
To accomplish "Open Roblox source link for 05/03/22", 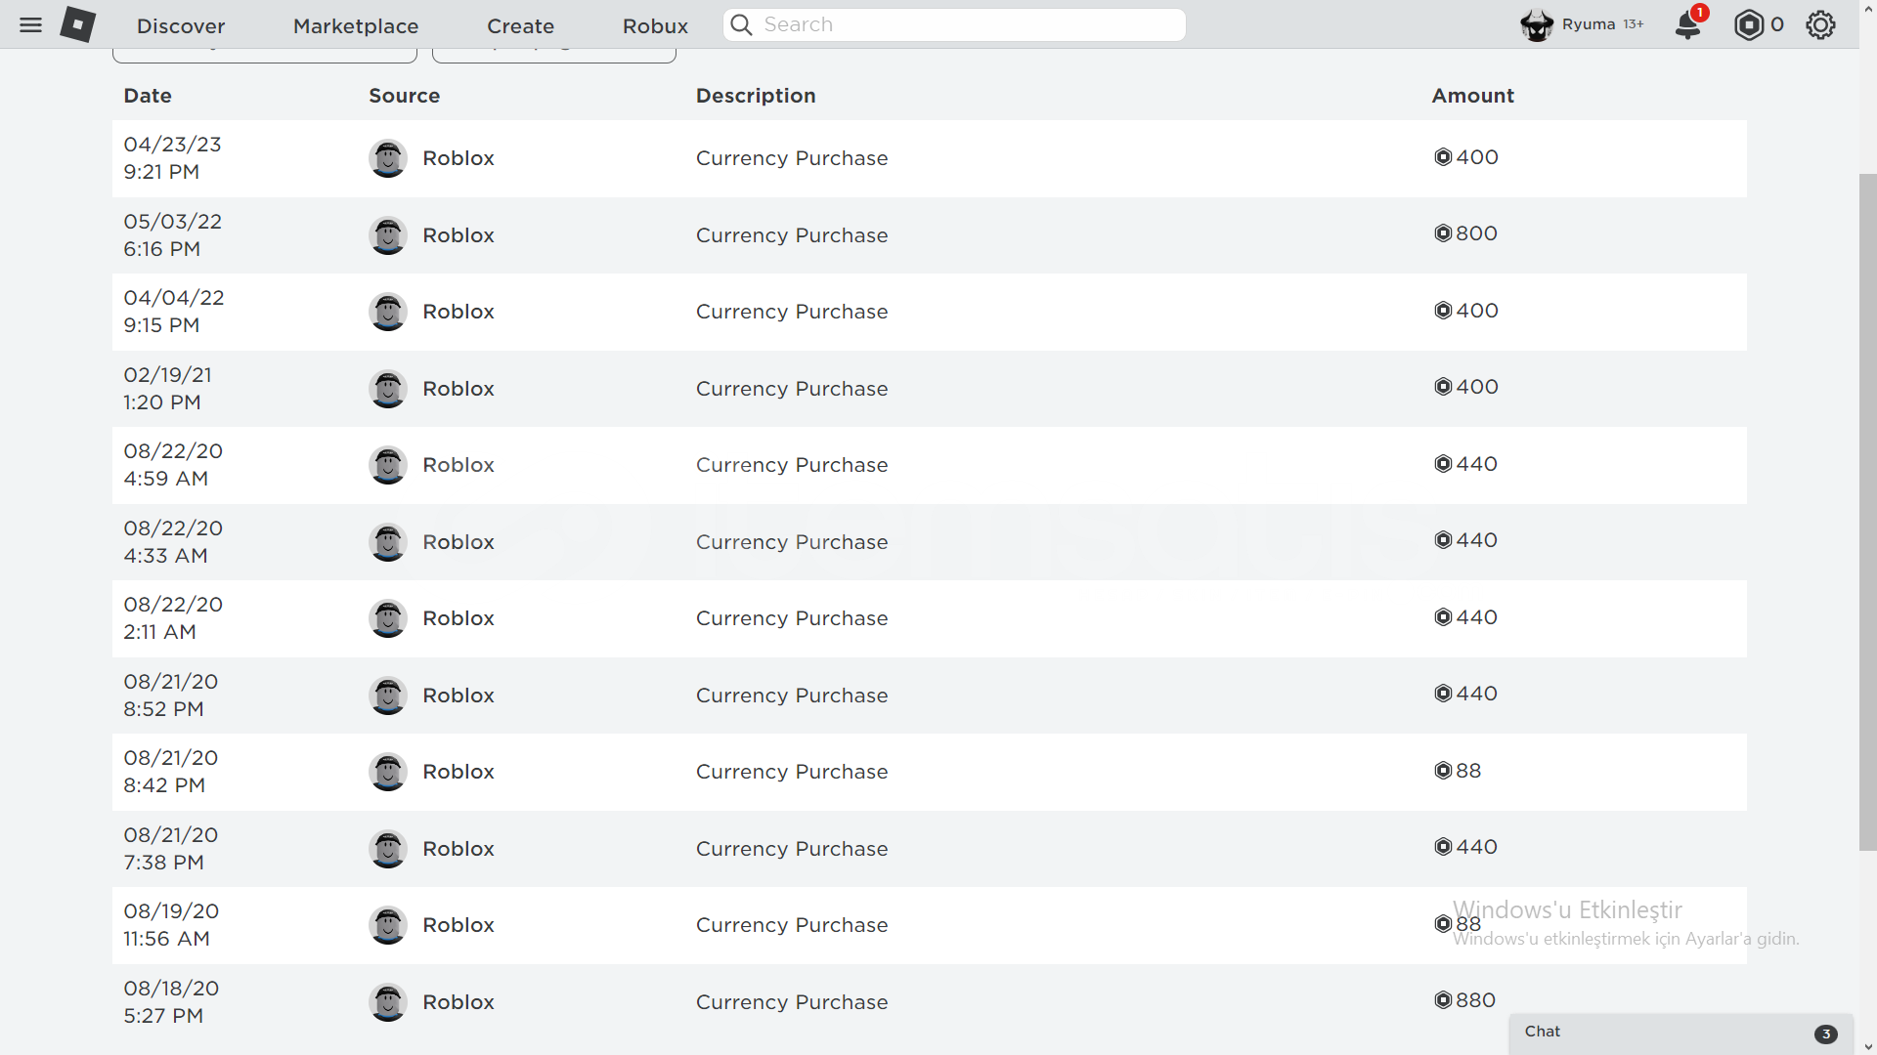I will click(x=458, y=235).
